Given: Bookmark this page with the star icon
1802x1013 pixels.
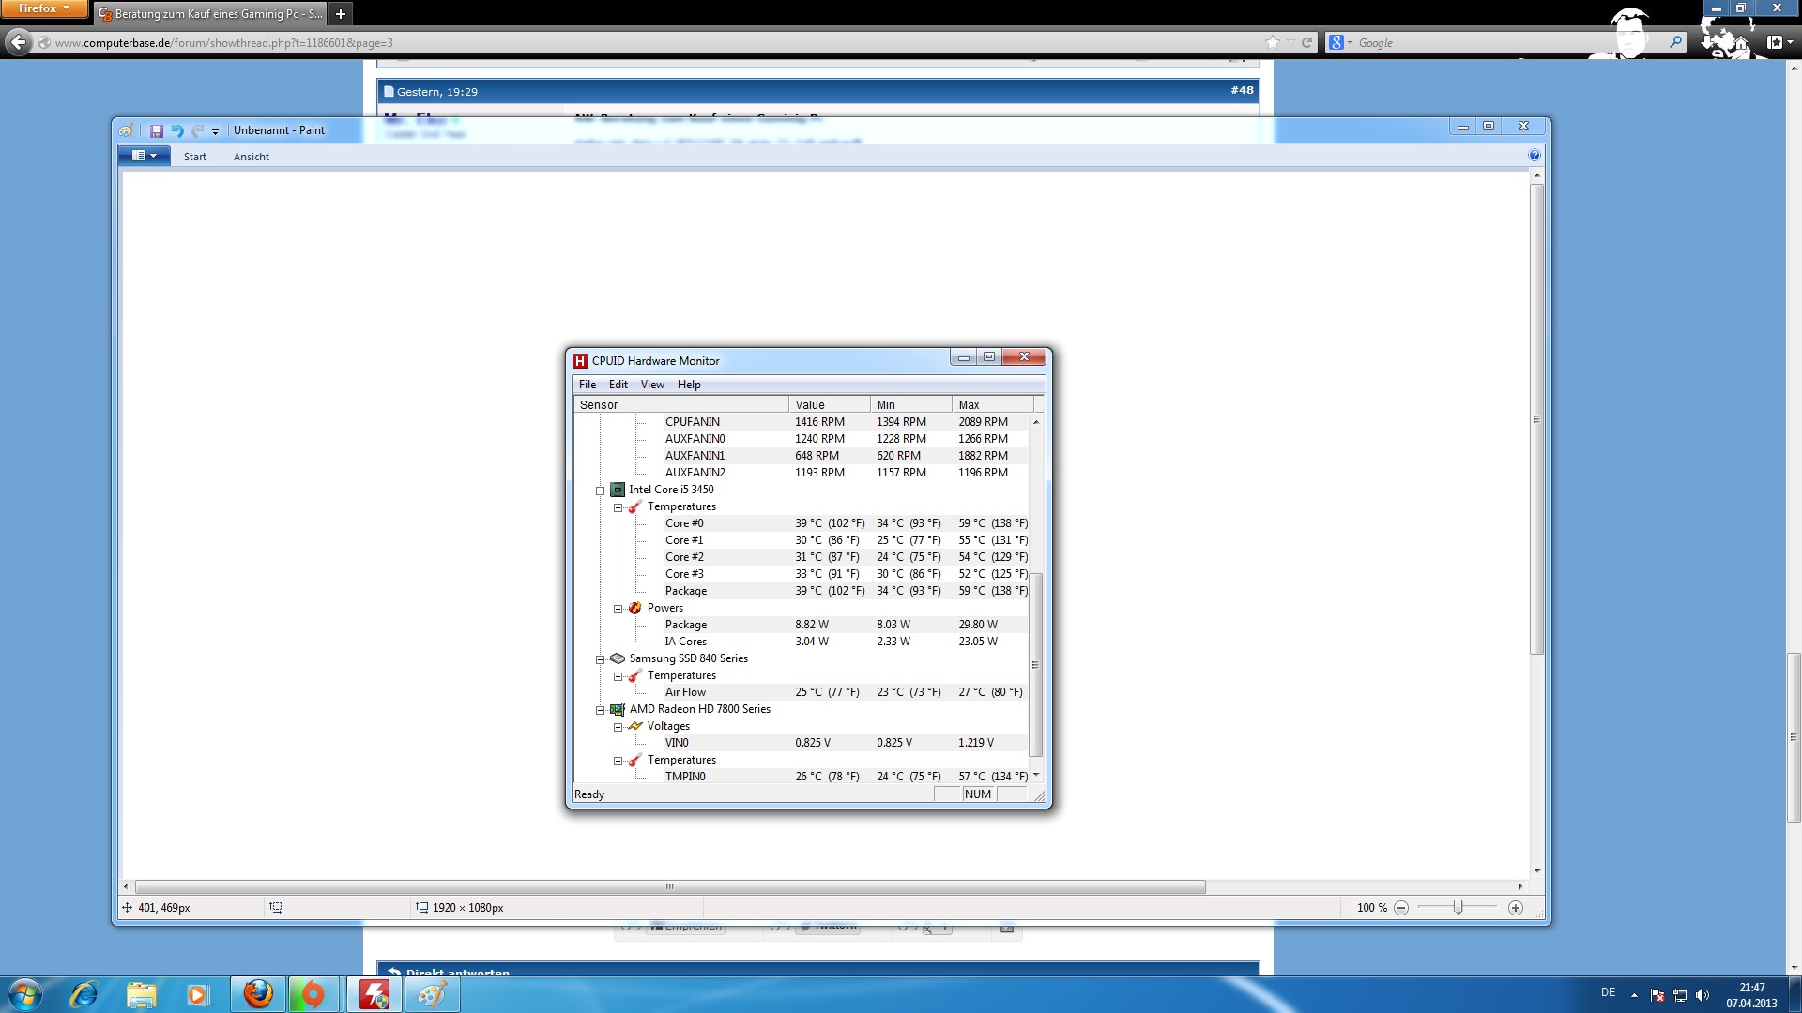Looking at the screenshot, I should pyautogui.click(x=1273, y=42).
